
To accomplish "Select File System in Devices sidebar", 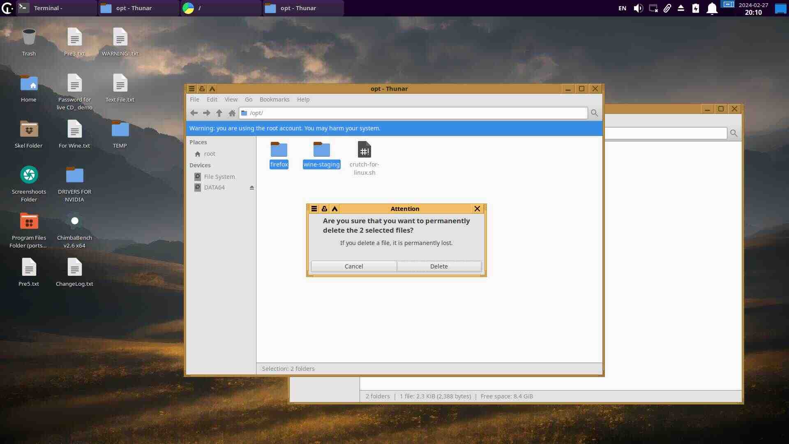I will point(219,177).
